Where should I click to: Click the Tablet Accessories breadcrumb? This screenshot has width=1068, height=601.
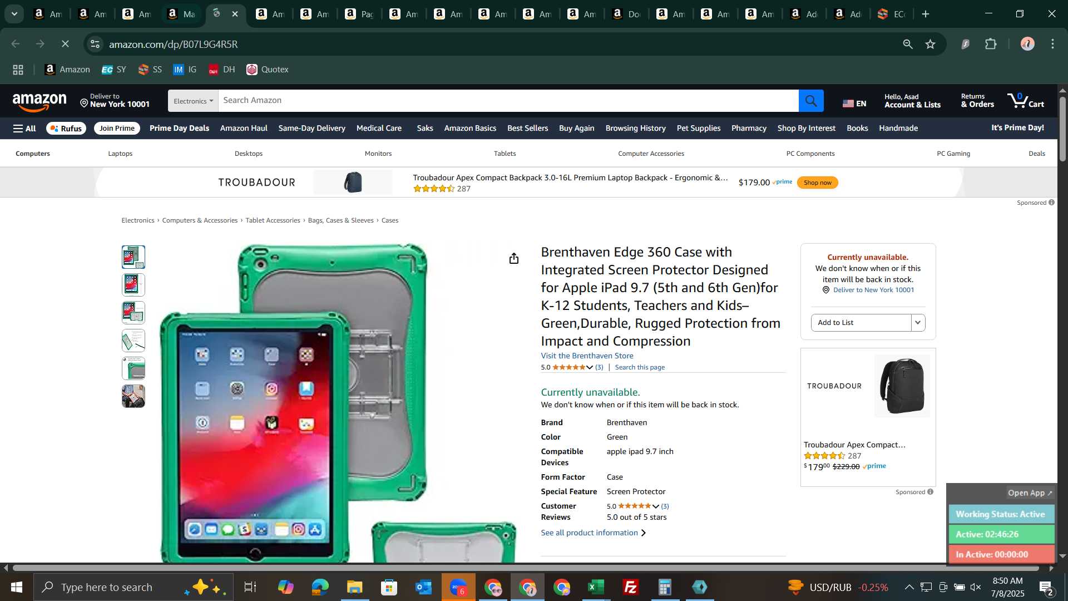(273, 220)
